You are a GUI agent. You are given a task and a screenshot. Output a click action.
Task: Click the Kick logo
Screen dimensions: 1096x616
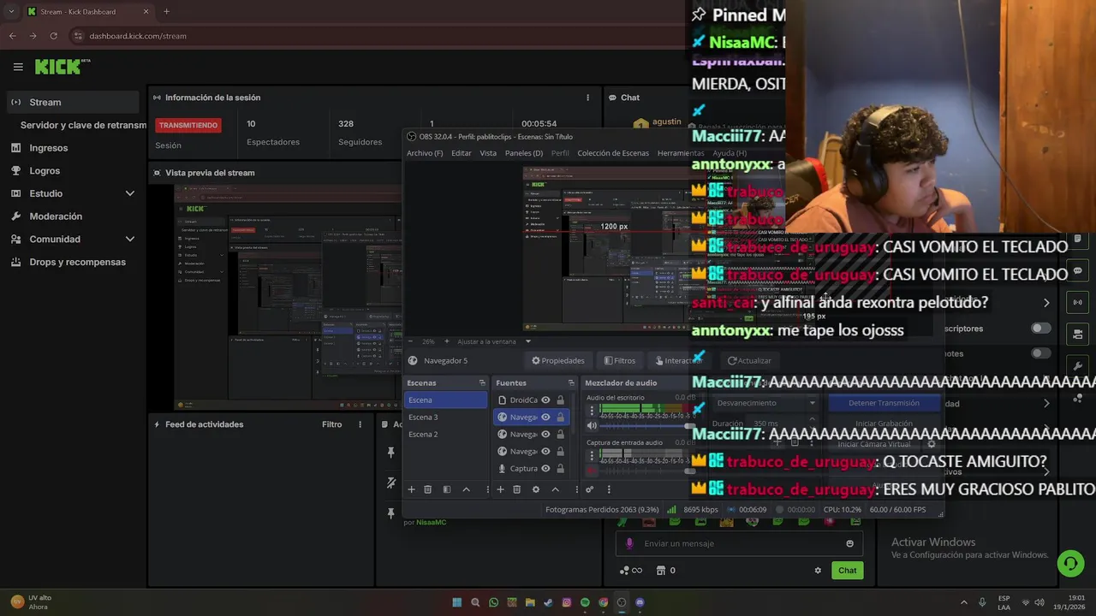click(x=63, y=67)
